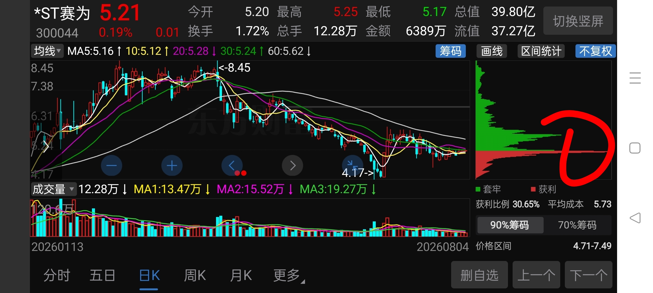This screenshot has height=293, width=653.
Task: Tap the 总值 value 39.80亿
Action: coord(513,12)
